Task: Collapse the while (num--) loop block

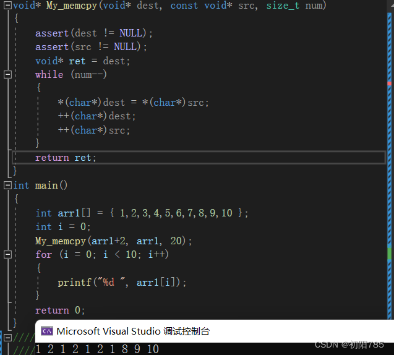Action: tap(8, 74)
